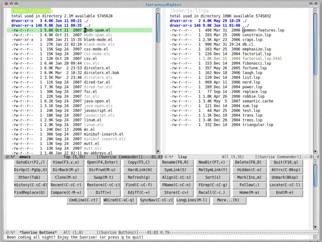Viewport: 322px width, 242px height.
Task: Select fibonacci.lsp in the right pane
Action: [256, 63]
